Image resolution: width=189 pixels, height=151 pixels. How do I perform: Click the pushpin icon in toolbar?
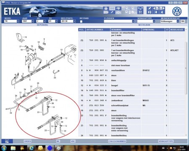[x=150, y=8]
